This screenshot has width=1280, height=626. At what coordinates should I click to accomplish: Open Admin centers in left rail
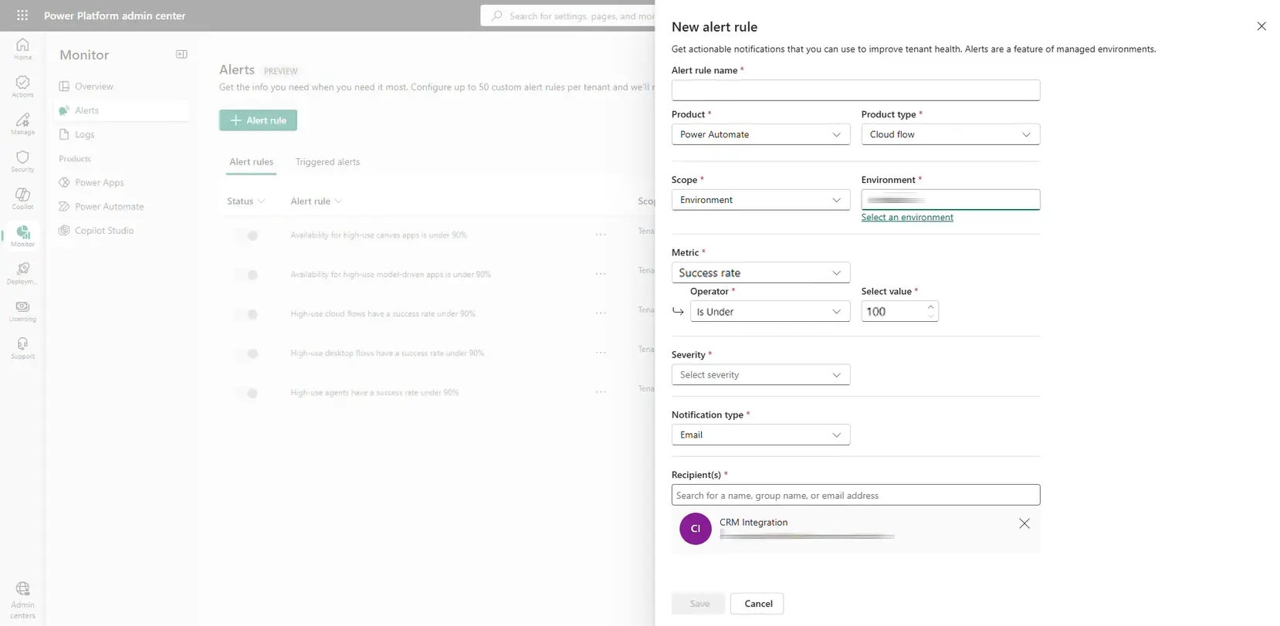click(22, 601)
